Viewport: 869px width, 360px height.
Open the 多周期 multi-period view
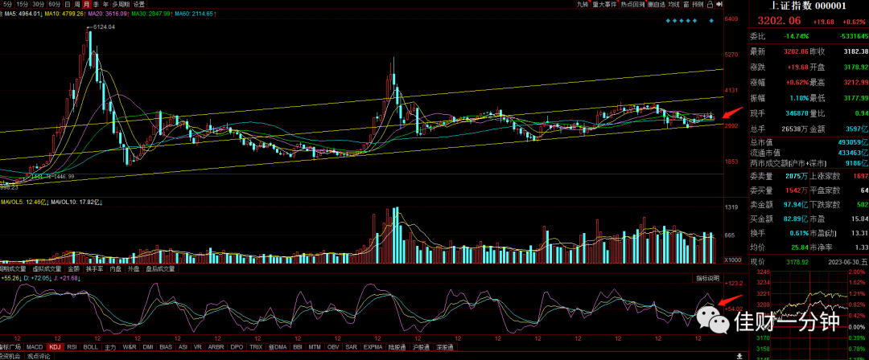120,4
